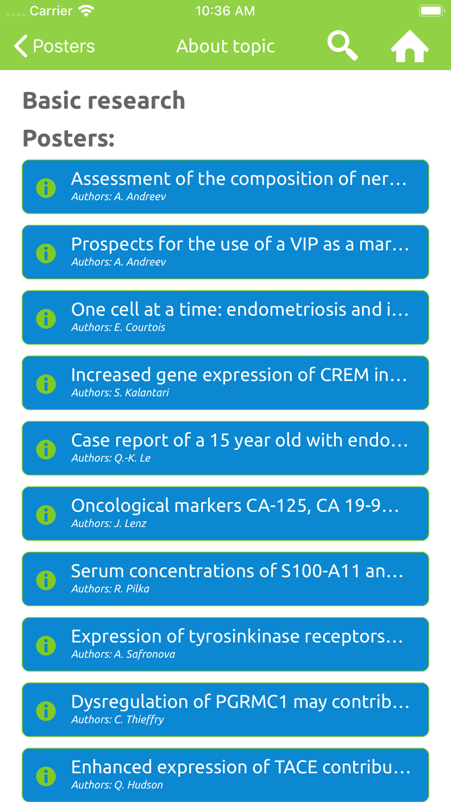This screenshot has height=802, width=451.
Task: Tap info icon on Expression of tyrosinkinase poster
Action: (46, 646)
